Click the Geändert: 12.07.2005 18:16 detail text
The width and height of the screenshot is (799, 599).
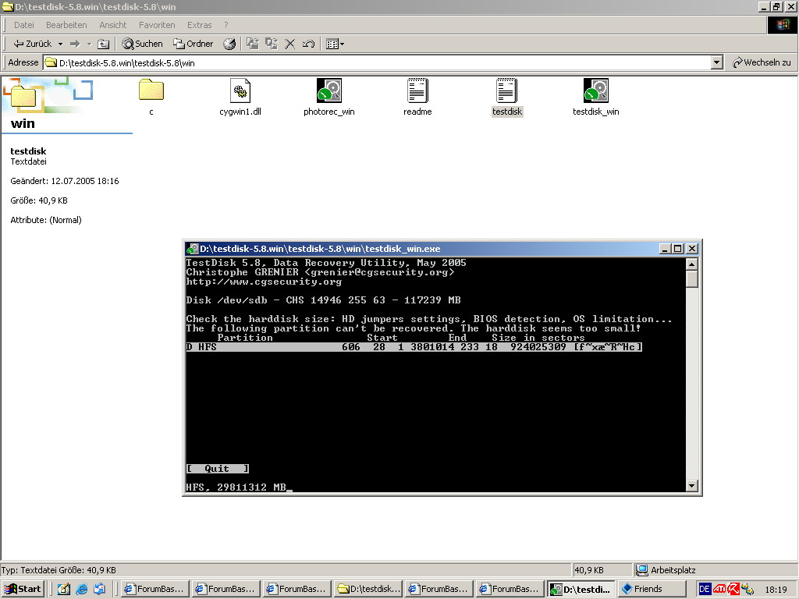tap(65, 181)
